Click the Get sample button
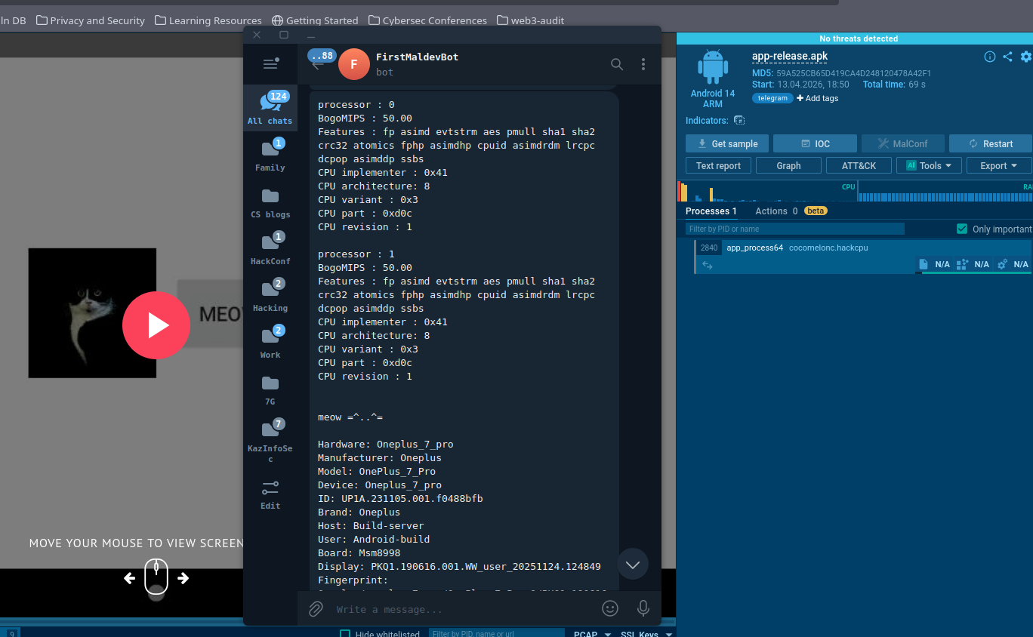Image resolution: width=1033 pixels, height=637 pixels. (726, 143)
